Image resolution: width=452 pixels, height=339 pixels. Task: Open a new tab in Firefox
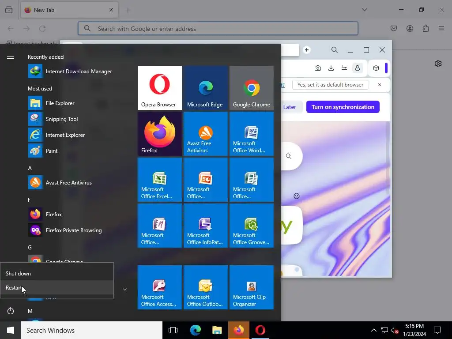128,10
